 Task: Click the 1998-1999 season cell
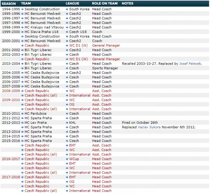(x=11, y=27)
